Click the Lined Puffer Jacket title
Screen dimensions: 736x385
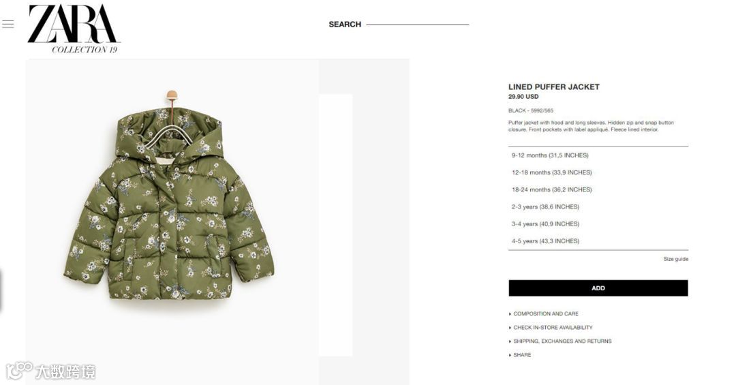(554, 87)
